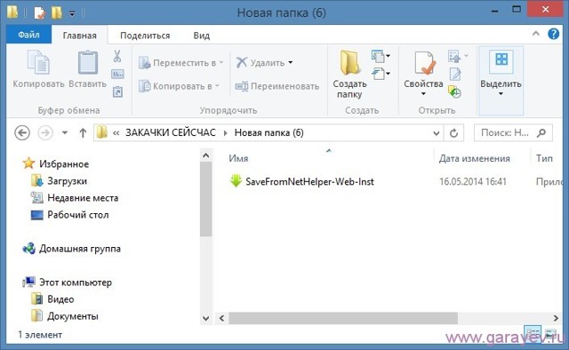Go up one folder level arrow
569x350 pixels.
tap(83, 133)
